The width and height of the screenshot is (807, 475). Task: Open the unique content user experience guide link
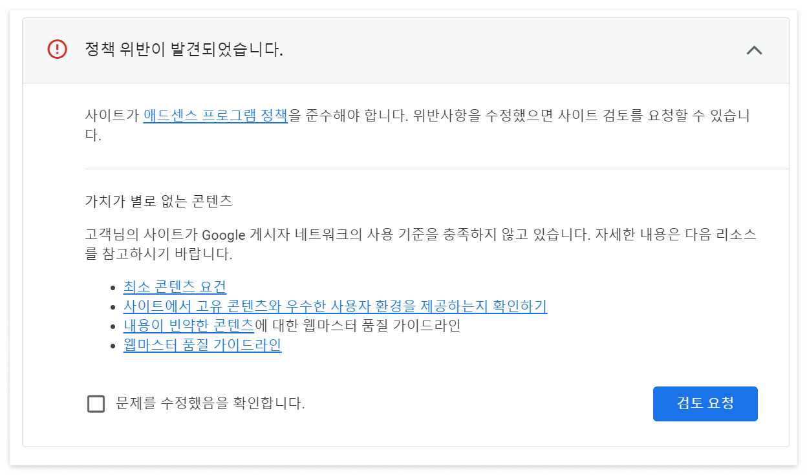point(335,306)
